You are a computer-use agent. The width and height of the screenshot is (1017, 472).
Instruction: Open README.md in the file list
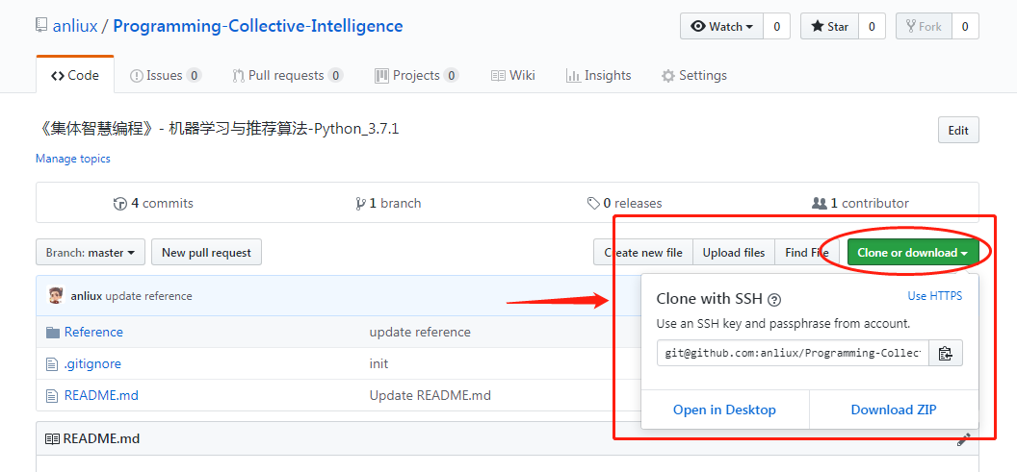click(x=101, y=395)
